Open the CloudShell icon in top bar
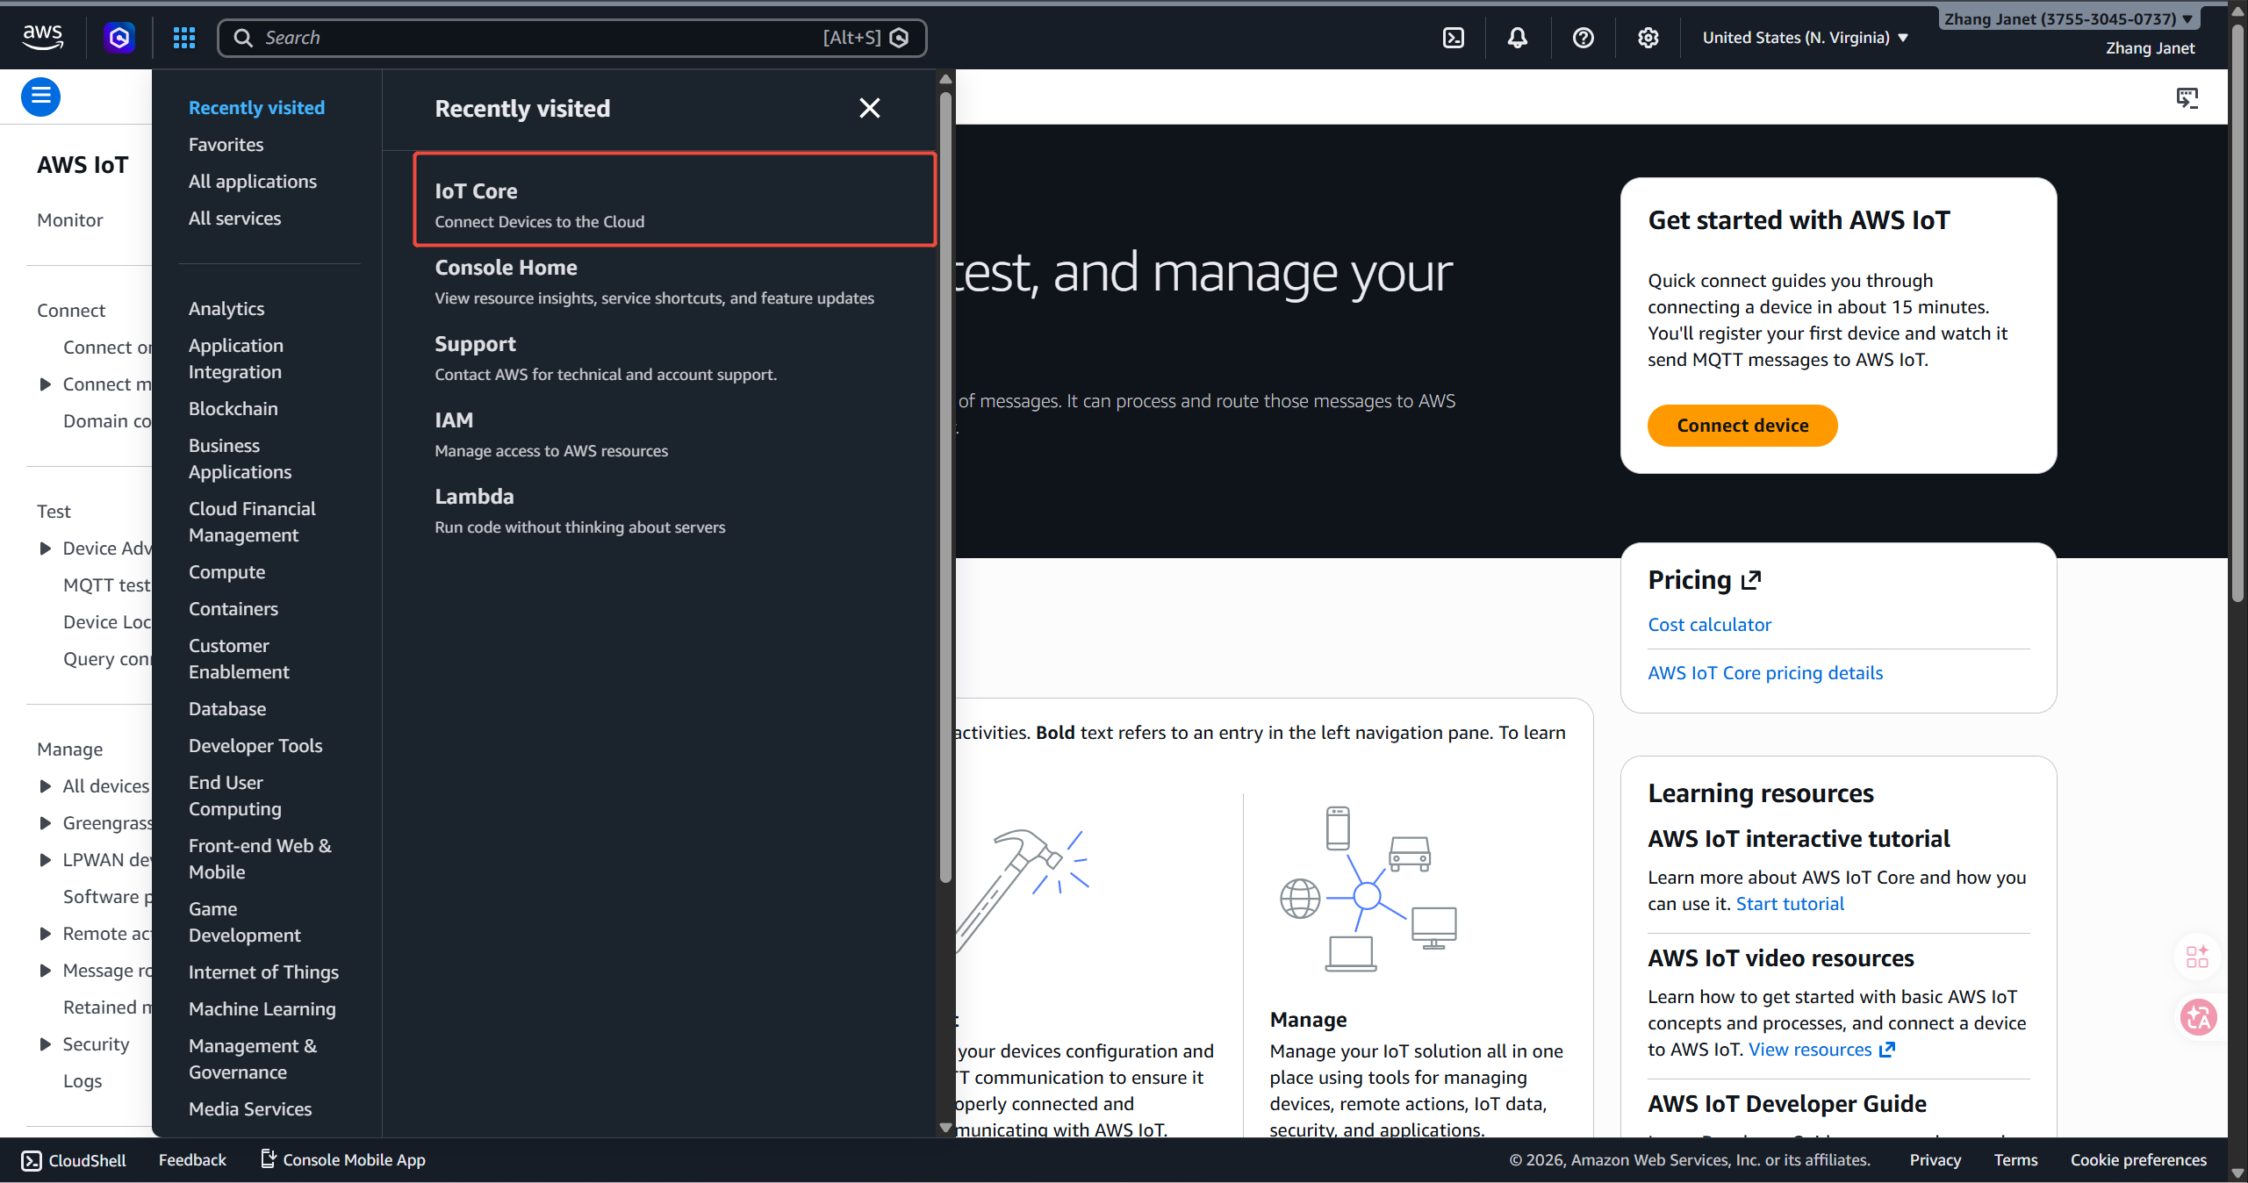 (x=1454, y=38)
